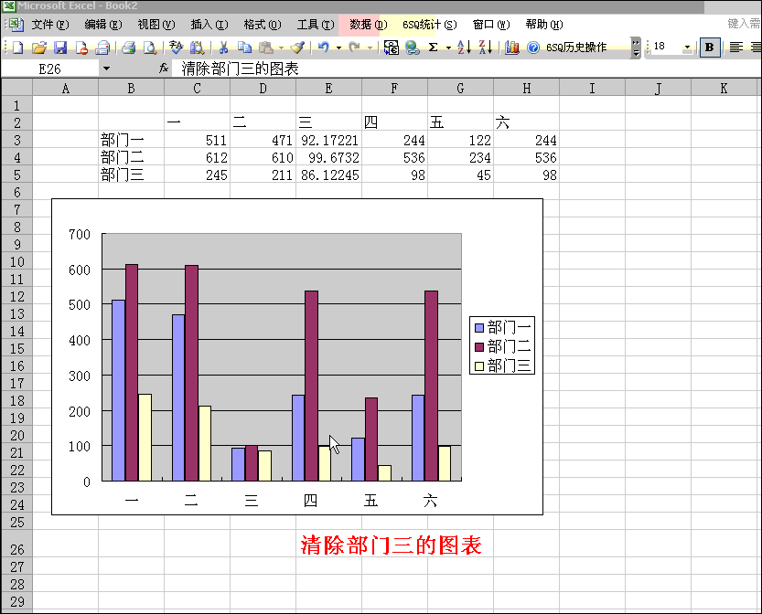Save the workbook with the floppy icon
The height and width of the screenshot is (614, 762).
coord(60,48)
